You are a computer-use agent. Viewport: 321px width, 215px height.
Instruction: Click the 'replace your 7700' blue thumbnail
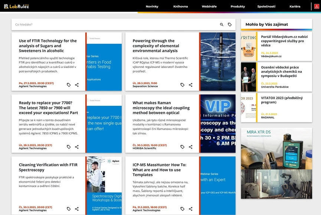point(104,124)
